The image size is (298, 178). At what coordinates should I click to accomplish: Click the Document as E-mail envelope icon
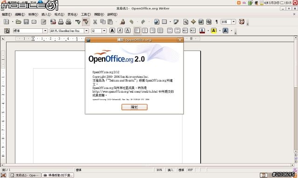[34, 22]
